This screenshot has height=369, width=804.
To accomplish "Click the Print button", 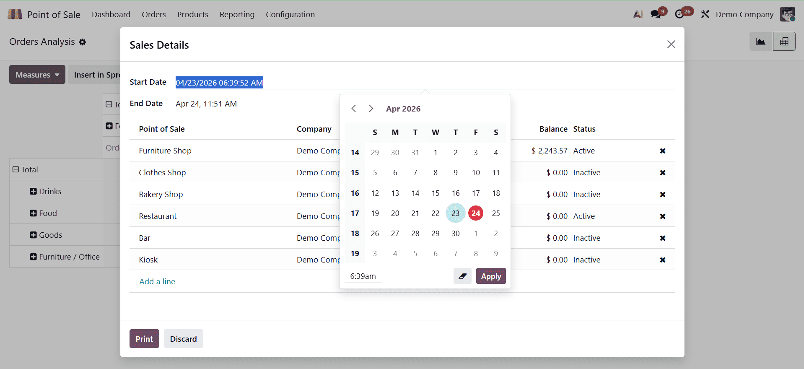I will click(144, 339).
